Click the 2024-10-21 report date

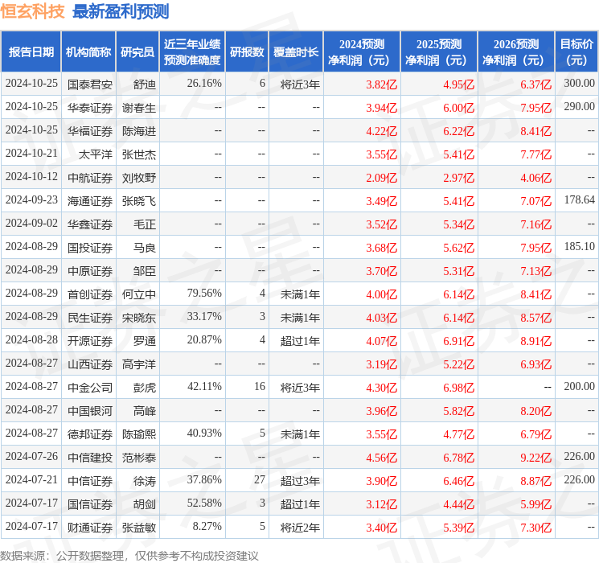pyautogui.click(x=31, y=154)
